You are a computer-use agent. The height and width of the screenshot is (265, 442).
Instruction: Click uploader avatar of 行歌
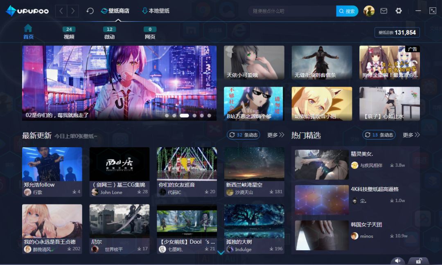click(28, 192)
